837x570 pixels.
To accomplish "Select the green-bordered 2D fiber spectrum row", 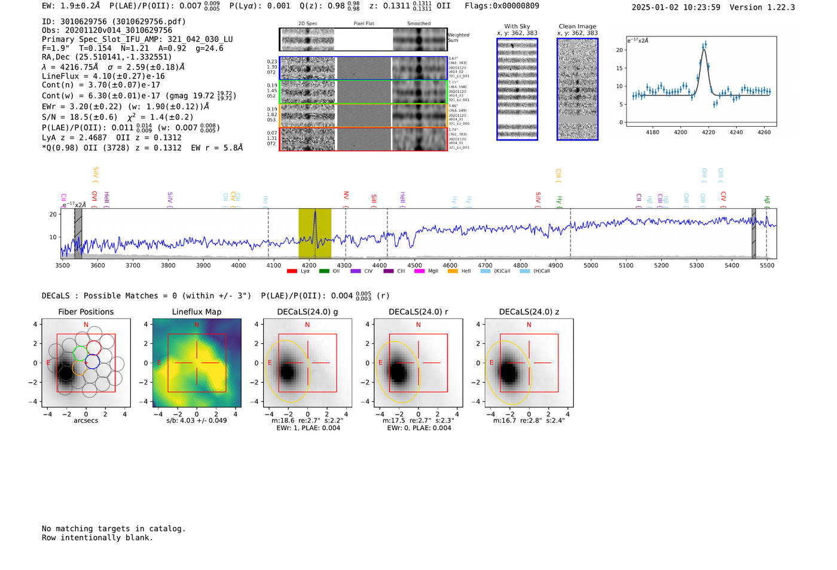I will click(363, 92).
